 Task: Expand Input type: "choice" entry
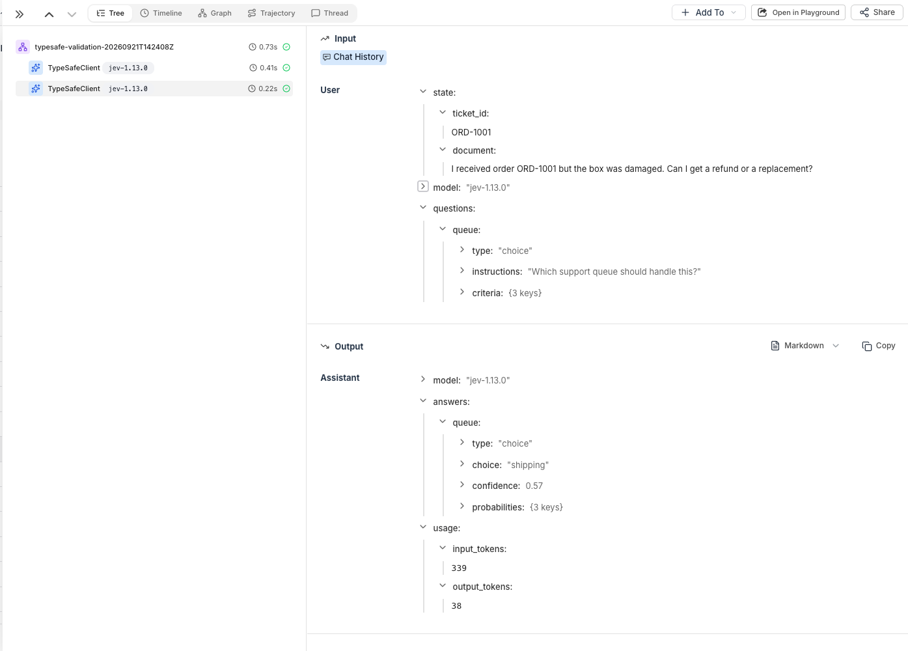(x=462, y=250)
